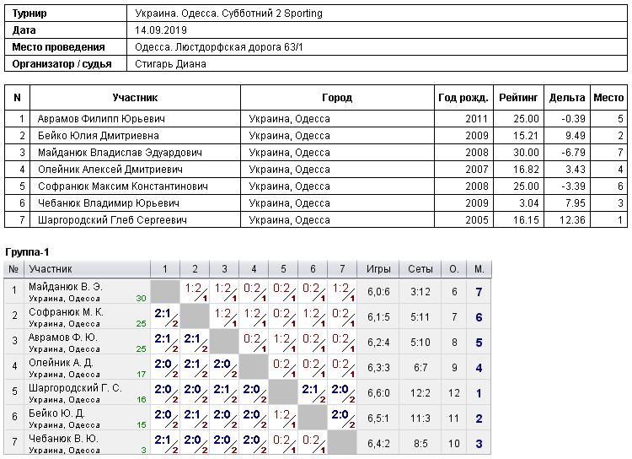The height and width of the screenshot is (459, 632).
Task: Click the 'Организатор / судья' label
Action: tap(62, 64)
